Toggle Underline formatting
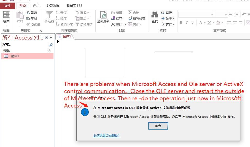 [x=192, y=23]
